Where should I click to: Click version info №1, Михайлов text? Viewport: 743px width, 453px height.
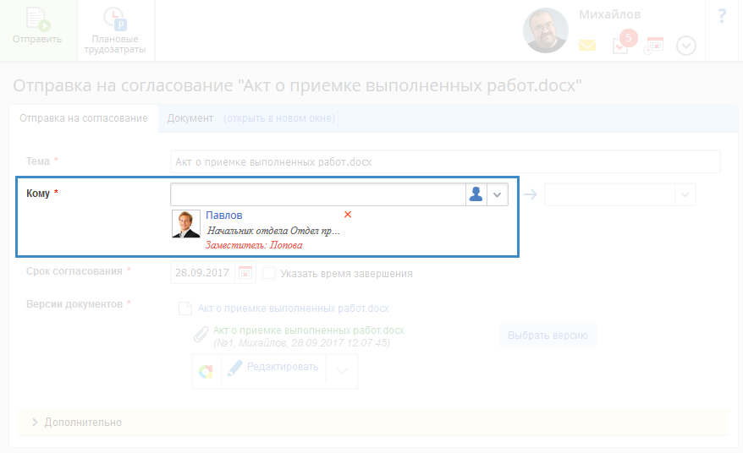click(301, 343)
